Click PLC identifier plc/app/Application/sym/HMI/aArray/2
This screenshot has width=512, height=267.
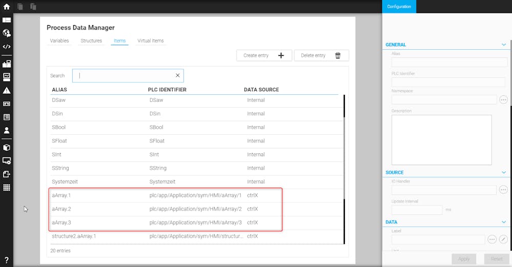click(196, 209)
